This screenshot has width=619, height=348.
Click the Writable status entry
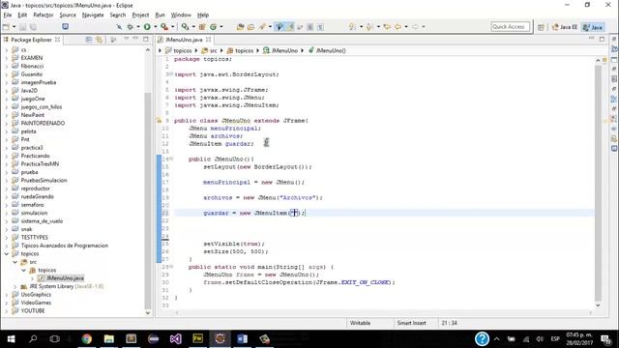(x=360, y=323)
